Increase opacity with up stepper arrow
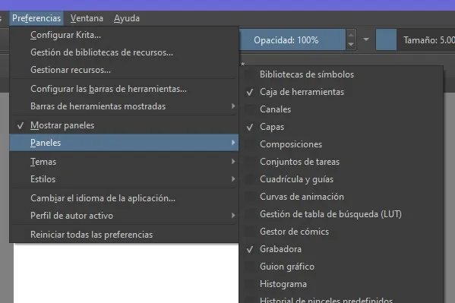455x303 pixels. (351, 35)
